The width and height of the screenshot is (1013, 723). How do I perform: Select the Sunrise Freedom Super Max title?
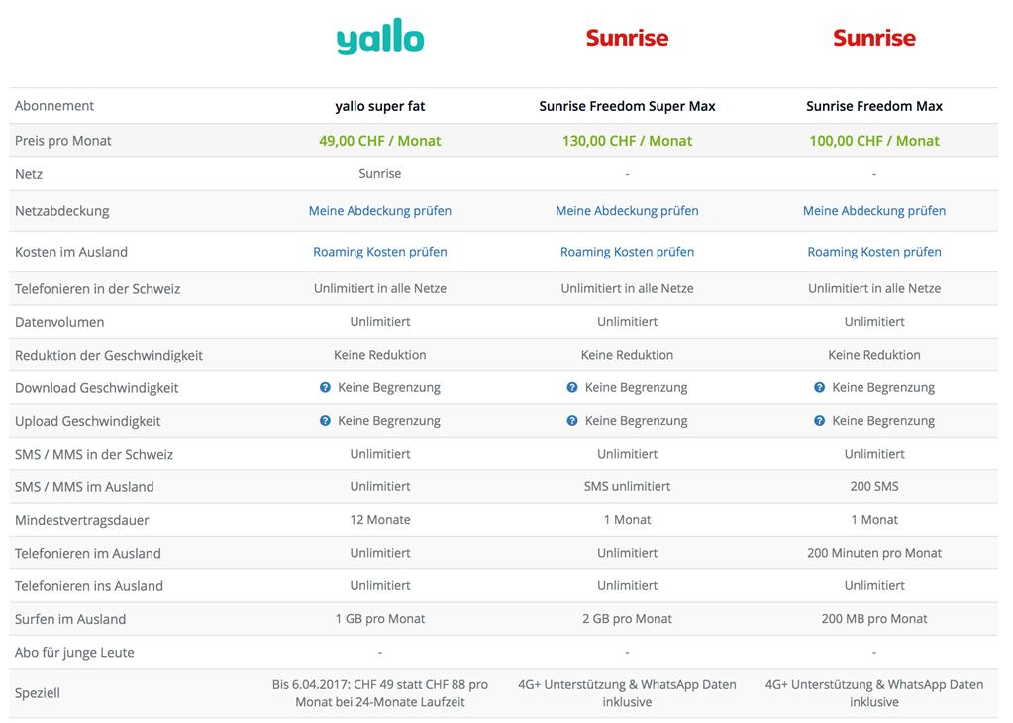(627, 106)
